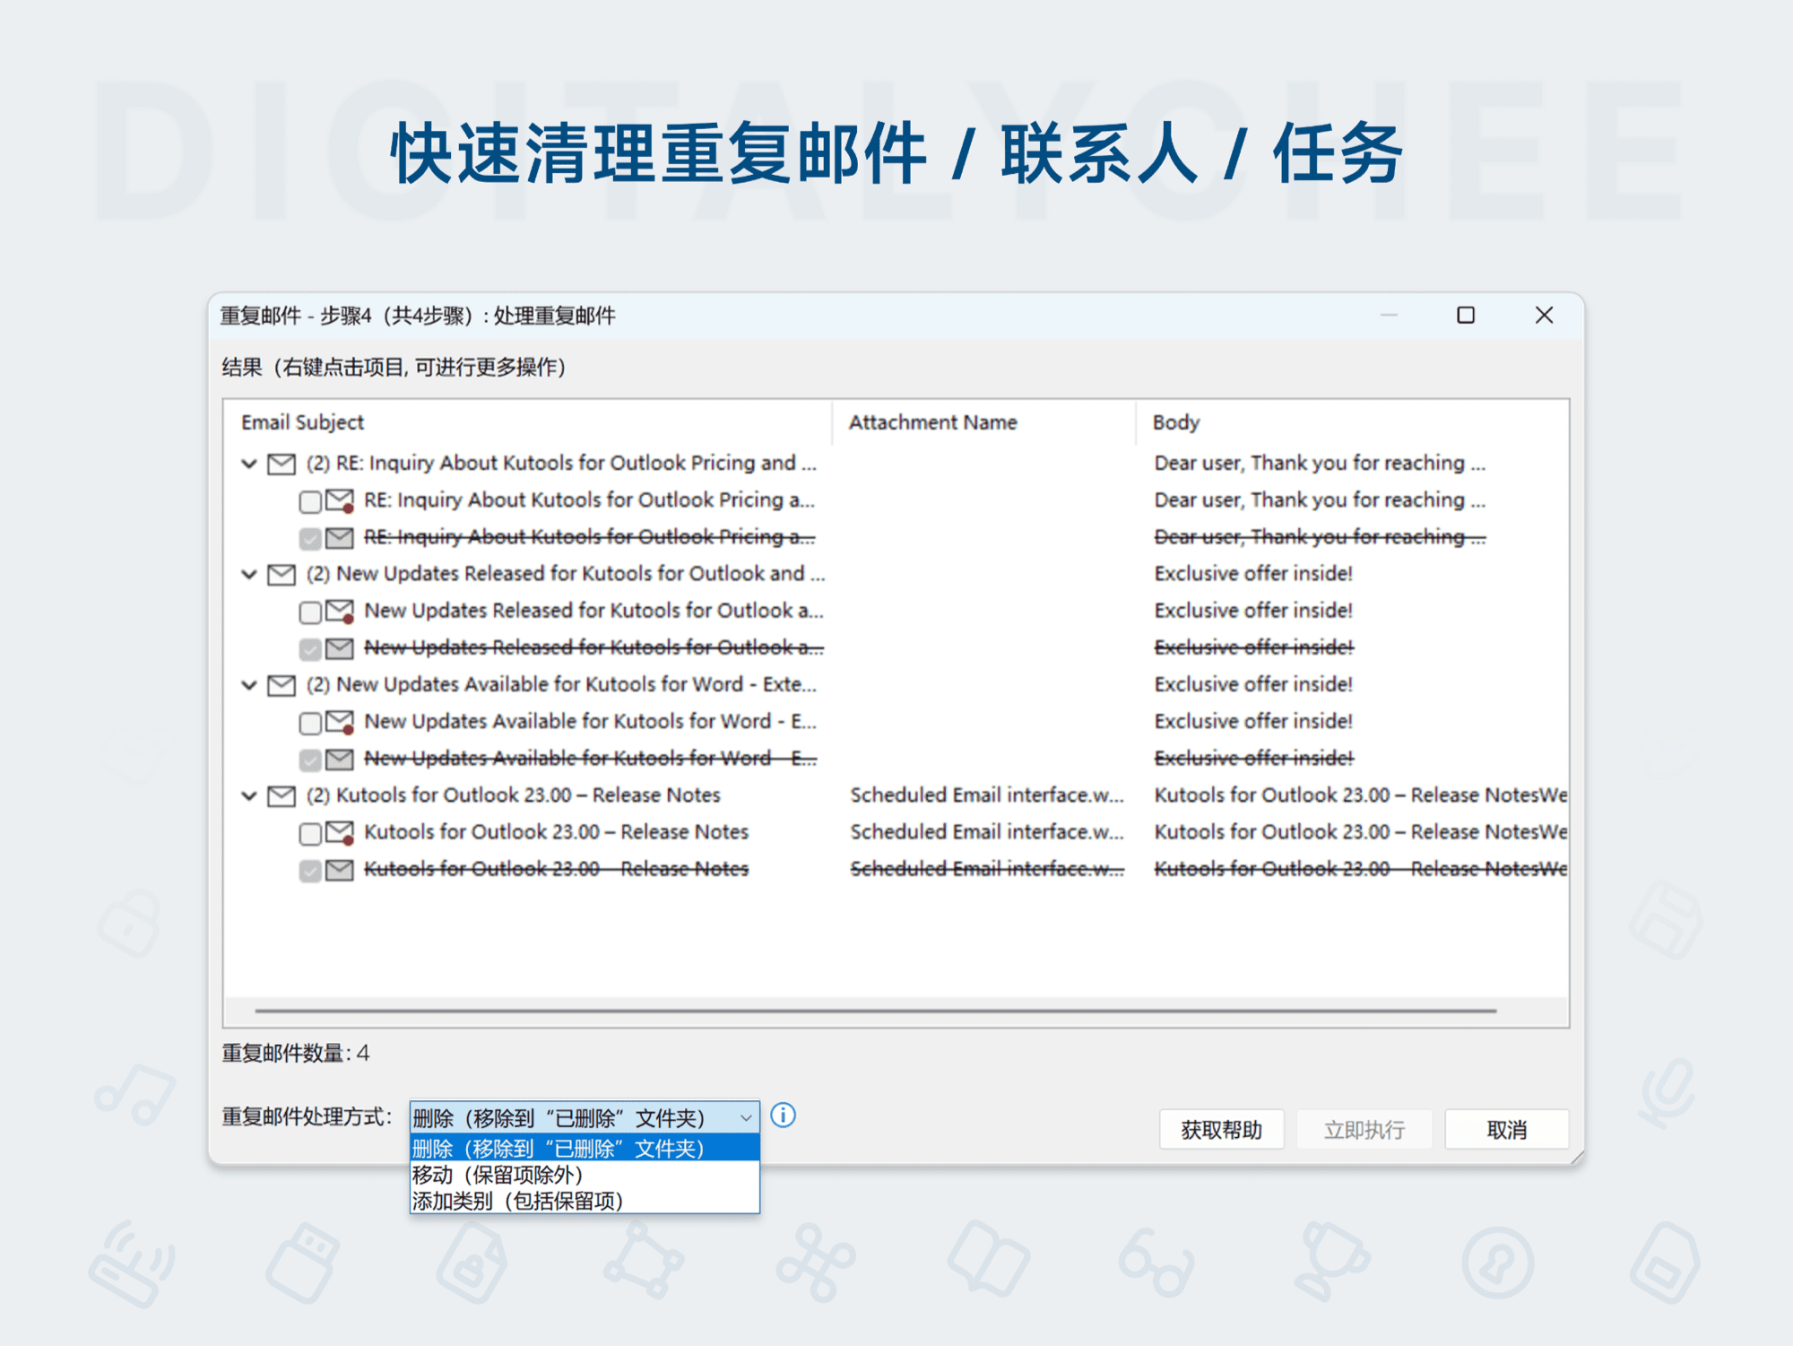Toggle the checked struck-through Release Notes checkbox
This screenshot has width=1793, height=1346.
click(x=310, y=870)
